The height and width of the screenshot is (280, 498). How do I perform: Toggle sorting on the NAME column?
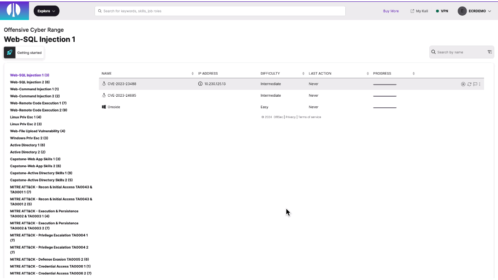(192, 73)
